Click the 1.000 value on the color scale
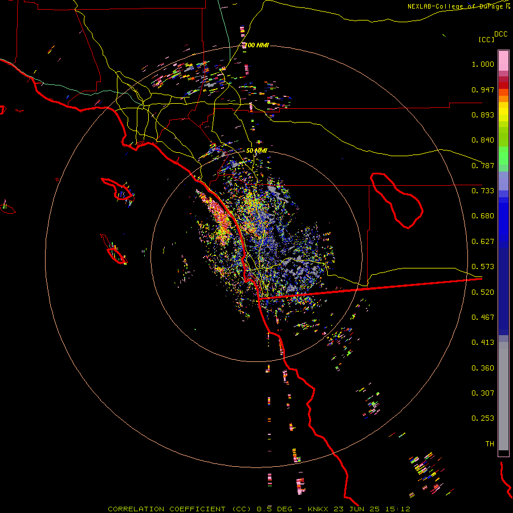 (x=483, y=64)
